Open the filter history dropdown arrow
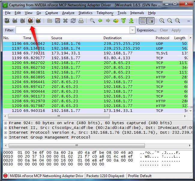Screen dimensions: 195x181 click(133, 30)
